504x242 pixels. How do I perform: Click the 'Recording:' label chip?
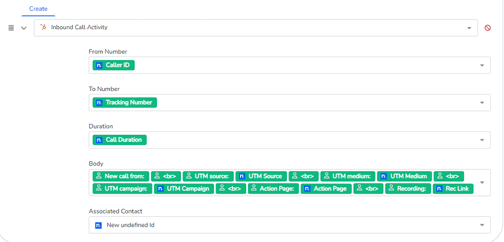408,189
